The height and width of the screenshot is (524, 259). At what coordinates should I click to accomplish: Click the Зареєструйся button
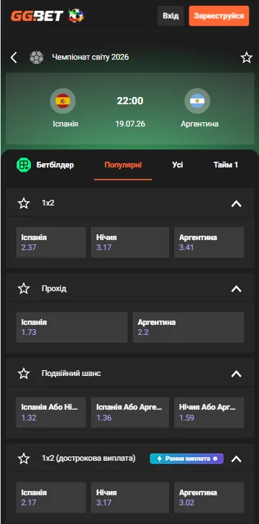click(x=219, y=16)
